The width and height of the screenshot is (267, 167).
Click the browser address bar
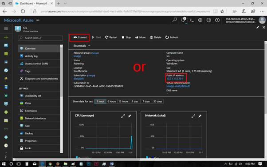[x=125, y=12]
